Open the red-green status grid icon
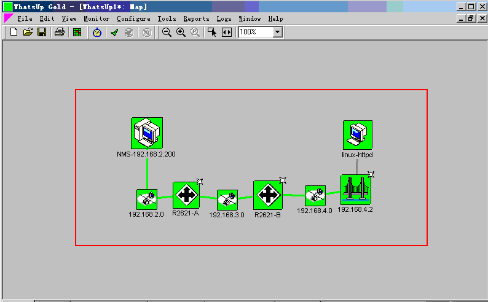 pyautogui.click(x=77, y=32)
